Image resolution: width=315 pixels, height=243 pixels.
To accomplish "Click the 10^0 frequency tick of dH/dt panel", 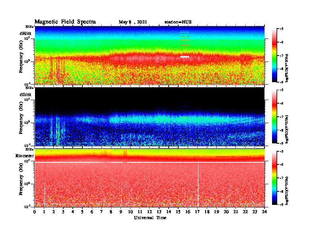I will (27, 61).
